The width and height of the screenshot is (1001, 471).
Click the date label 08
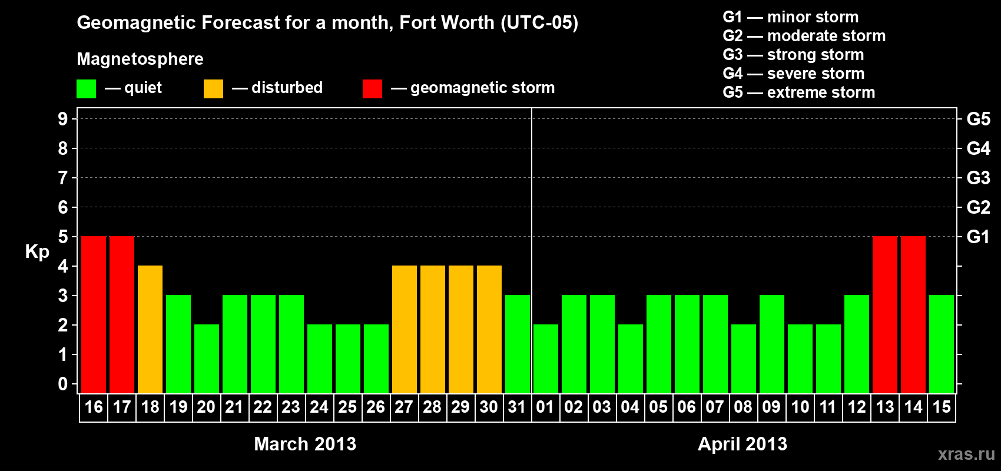(743, 407)
